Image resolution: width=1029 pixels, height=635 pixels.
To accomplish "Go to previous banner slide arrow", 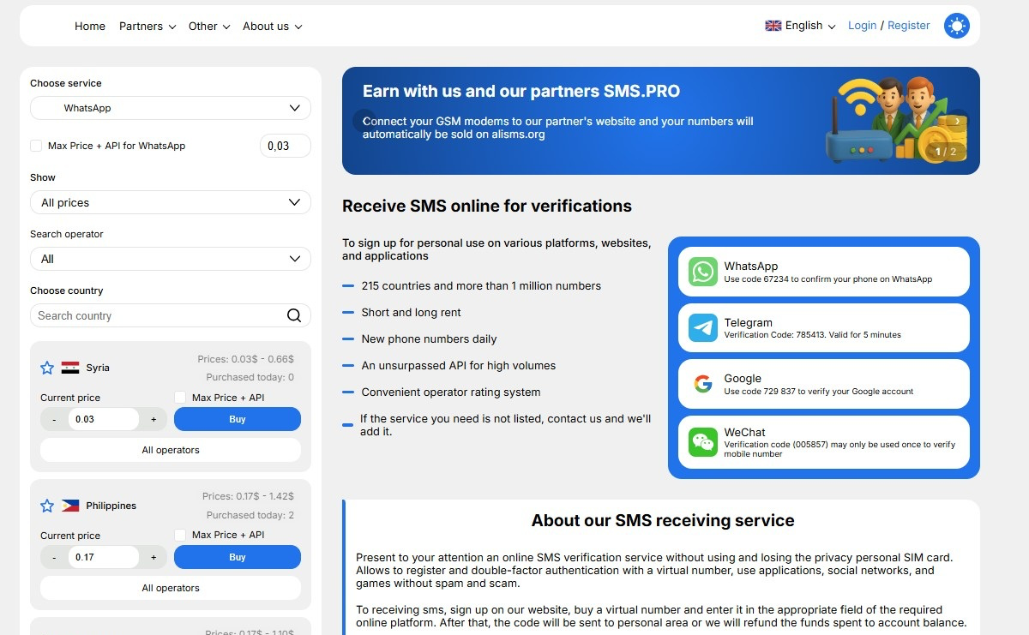I will 364,121.
